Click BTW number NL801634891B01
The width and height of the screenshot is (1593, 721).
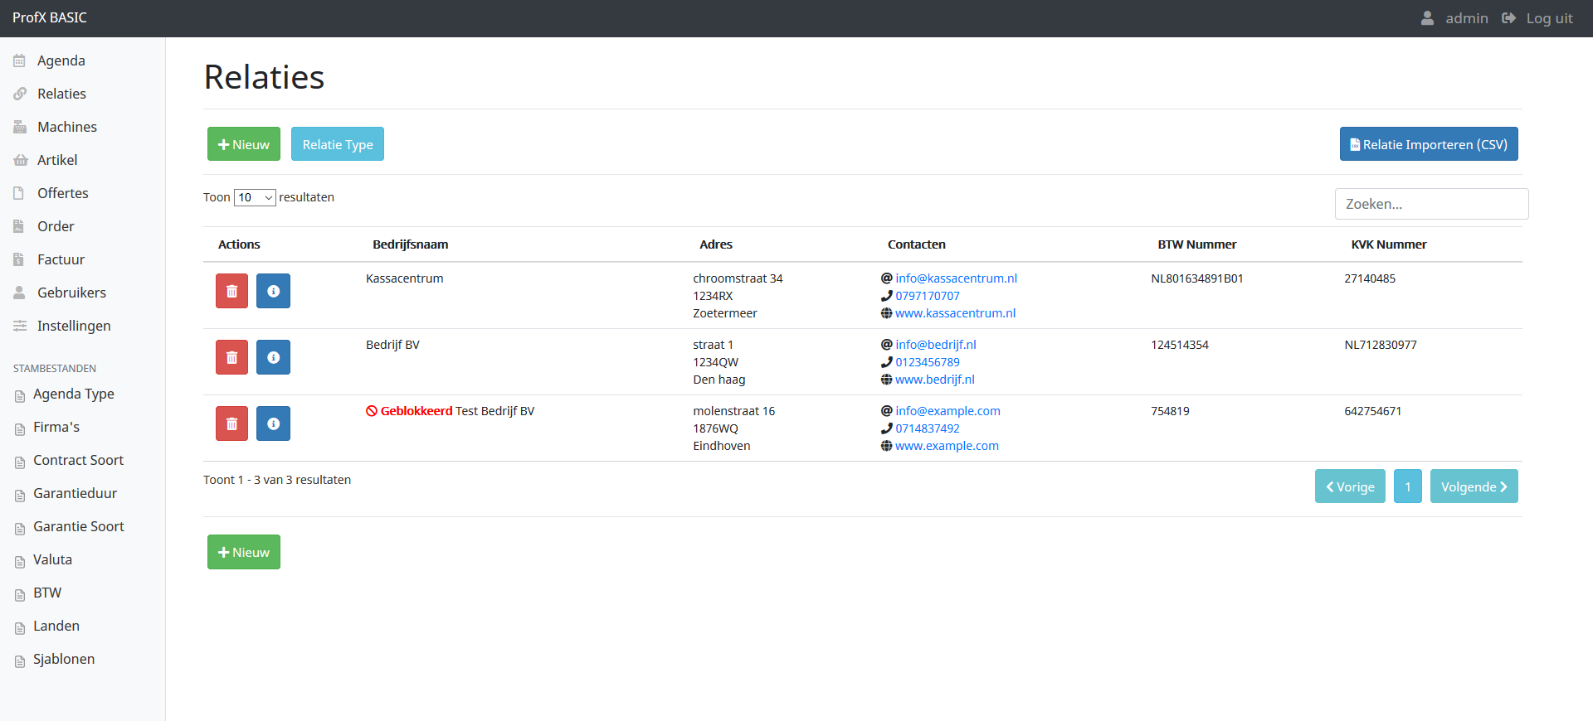tap(1197, 278)
